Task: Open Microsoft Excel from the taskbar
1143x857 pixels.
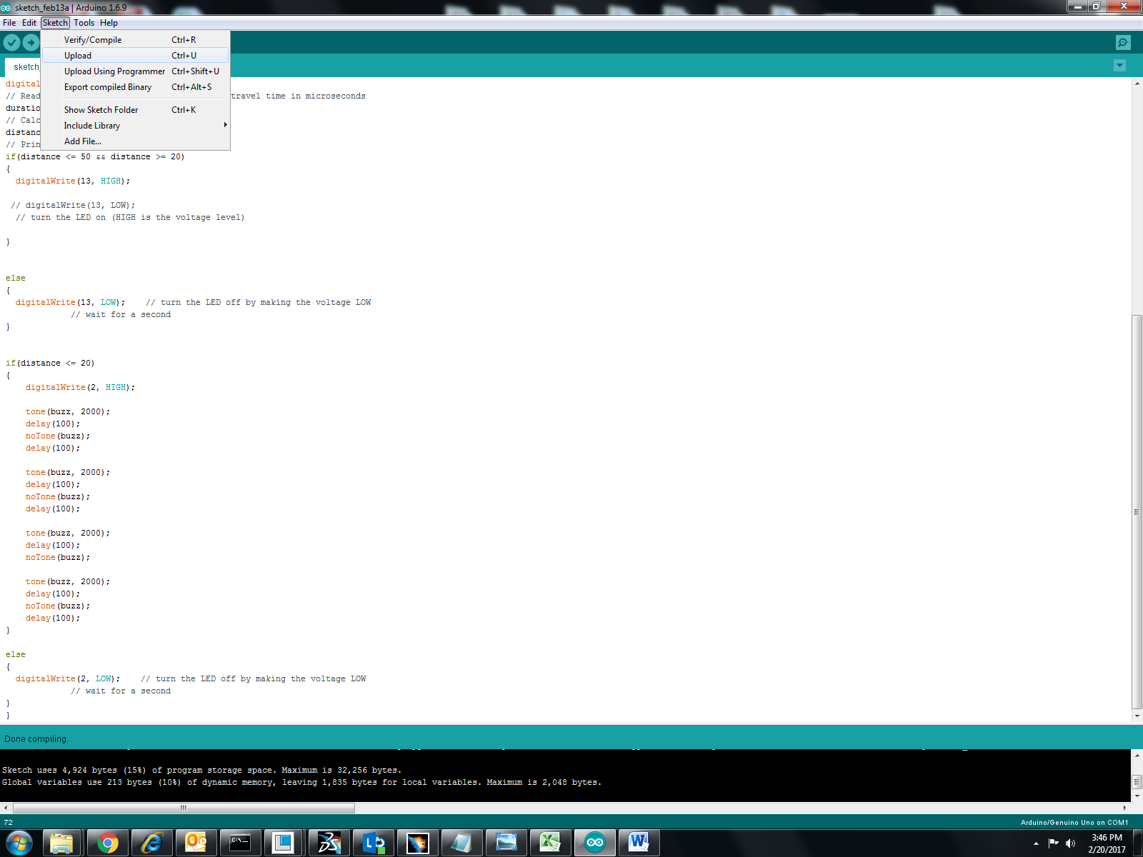Action: (x=551, y=843)
